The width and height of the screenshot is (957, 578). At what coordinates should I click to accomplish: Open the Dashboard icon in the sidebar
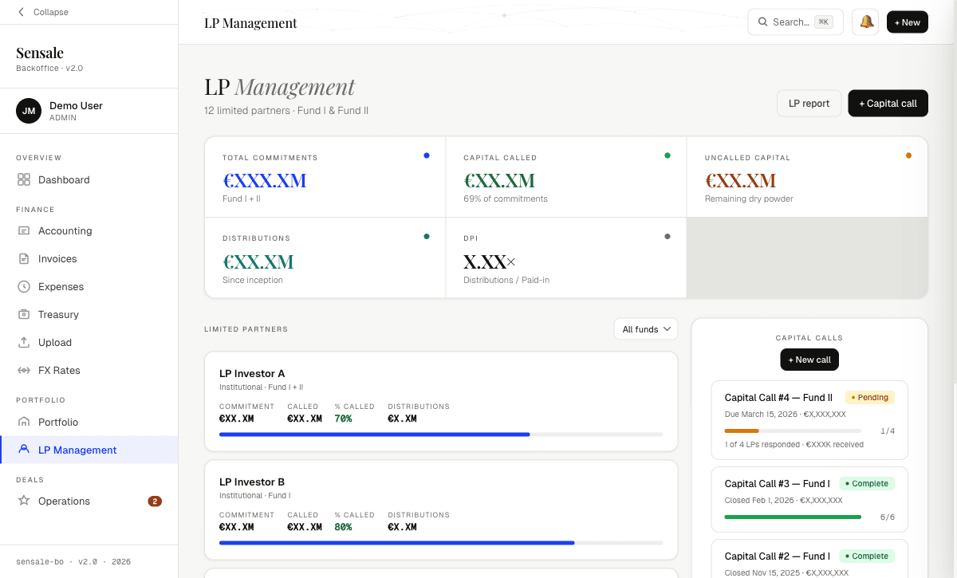pos(25,179)
